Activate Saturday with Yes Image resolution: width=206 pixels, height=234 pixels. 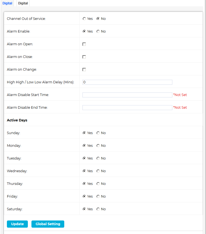(84, 209)
